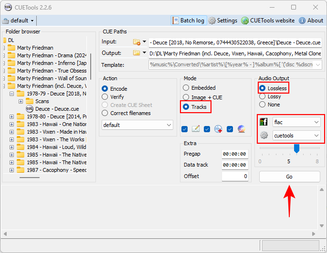327x253 pixels.
Task: Click the colorful disc icon in Mode
Action: 241,129
